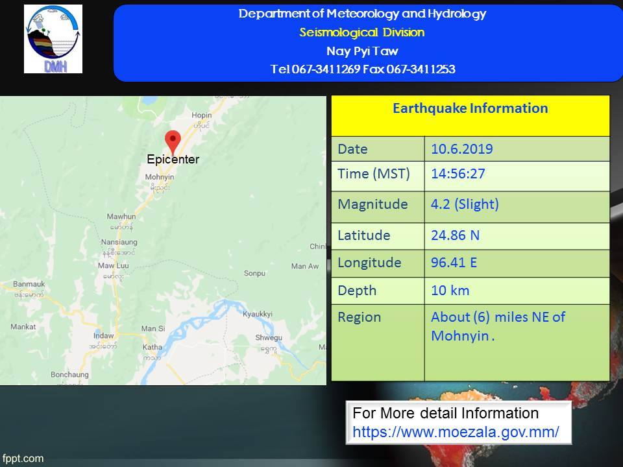Click the date value 10.6.2019
This screenshot has height=467, width=623.
pos(462,149)
